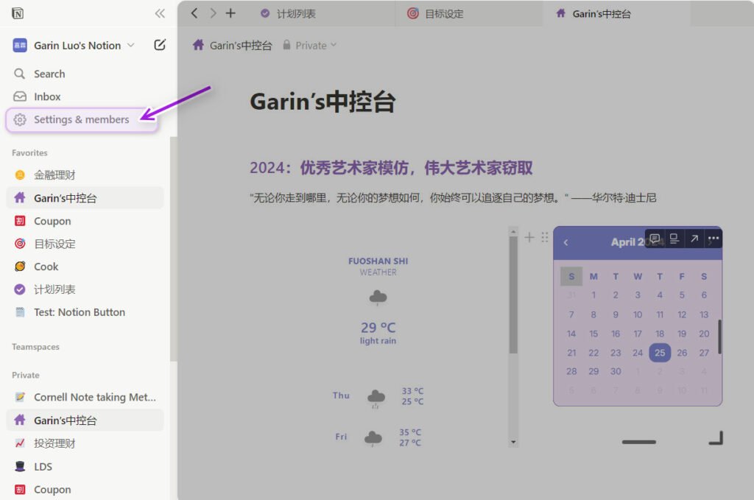This screenshot has width=754, height=500.
Task: Add a new tab with plus icon
Action: (230, 13)
